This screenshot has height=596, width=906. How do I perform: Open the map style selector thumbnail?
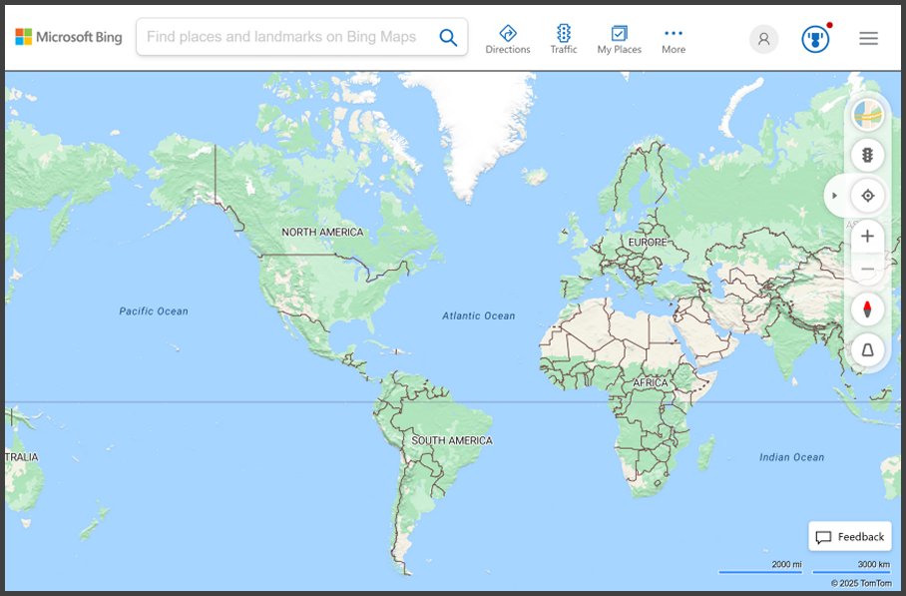(x=867, y=115)
